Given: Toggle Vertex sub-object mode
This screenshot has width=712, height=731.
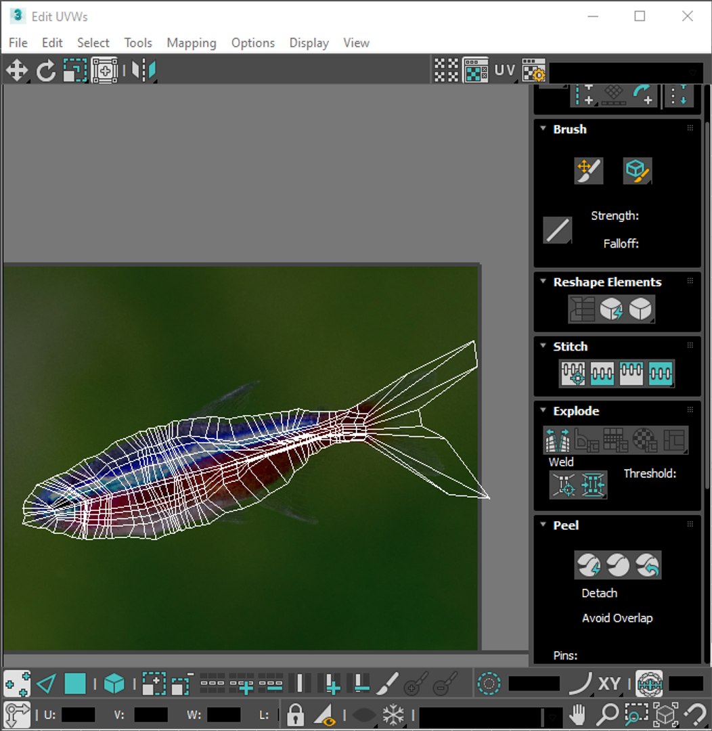Looking at the screenshot, I should pyautogui.click(x=17, y=684).
